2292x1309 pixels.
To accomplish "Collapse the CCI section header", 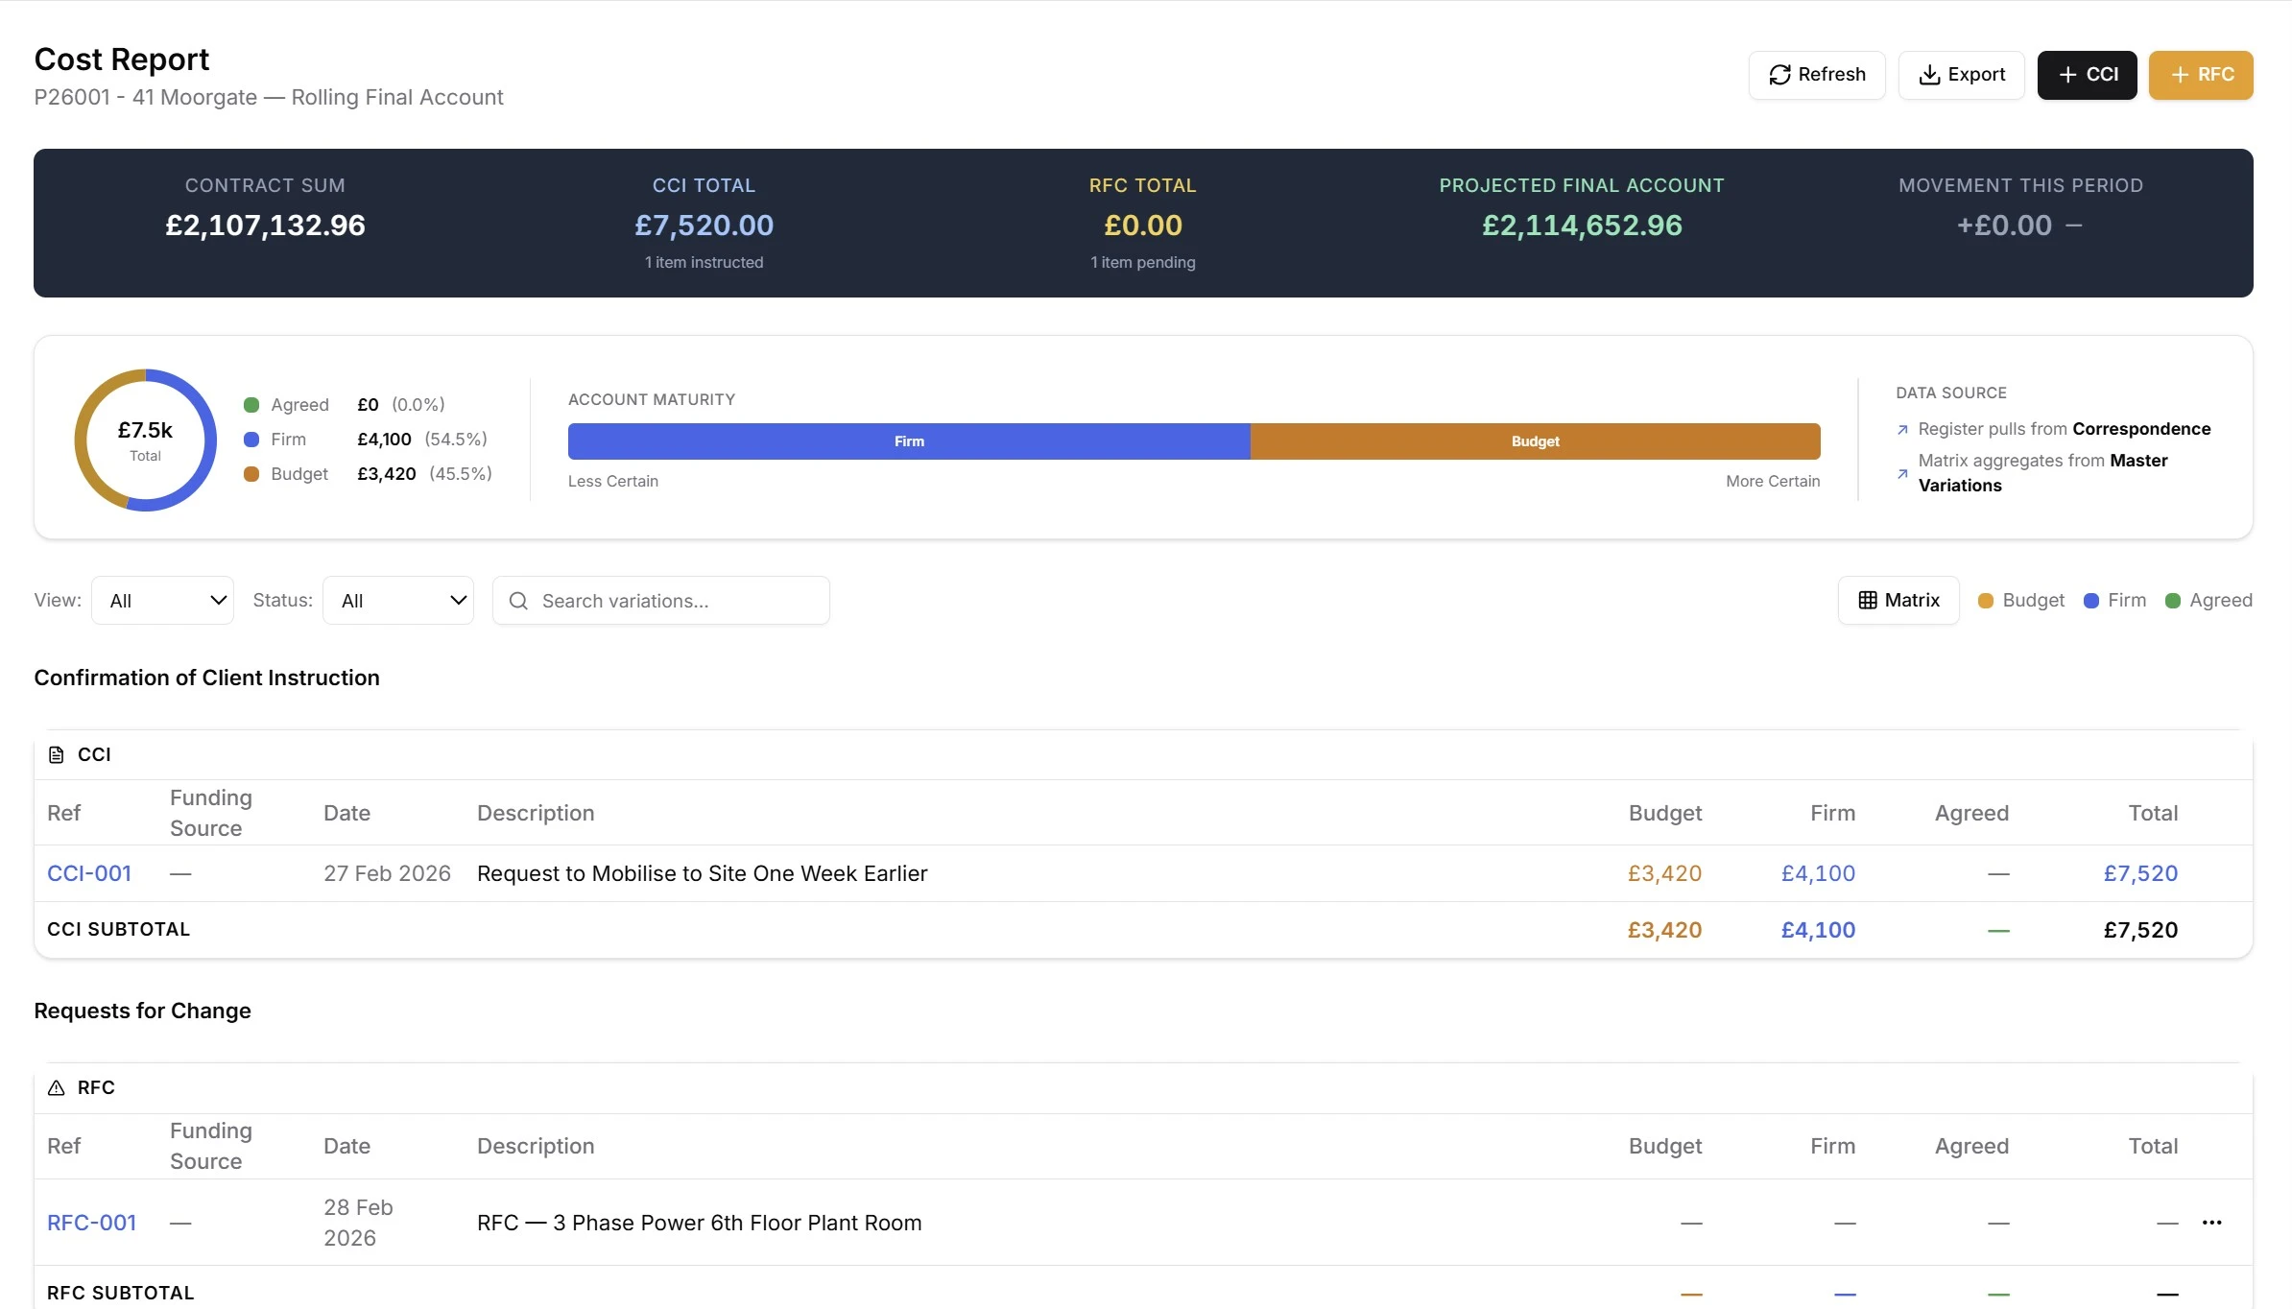I will [93, 754].
